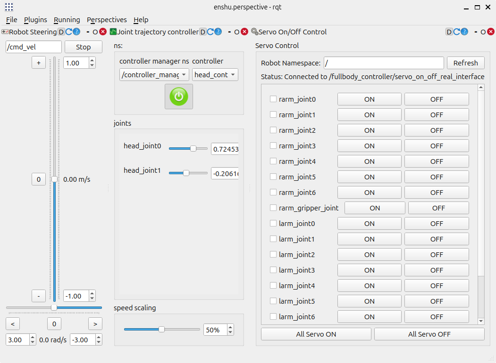Click the green power button for the controller
This screenshot has width=496, height=363.
click(178, 97)
